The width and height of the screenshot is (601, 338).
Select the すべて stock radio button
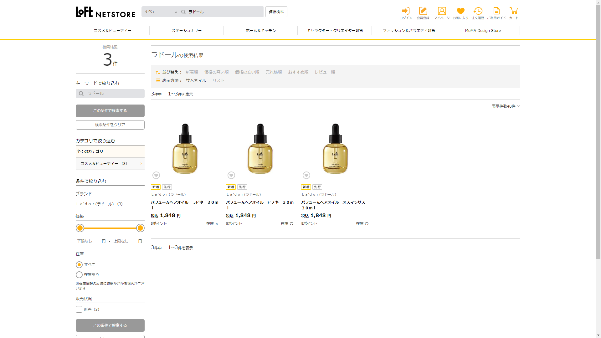79,265
